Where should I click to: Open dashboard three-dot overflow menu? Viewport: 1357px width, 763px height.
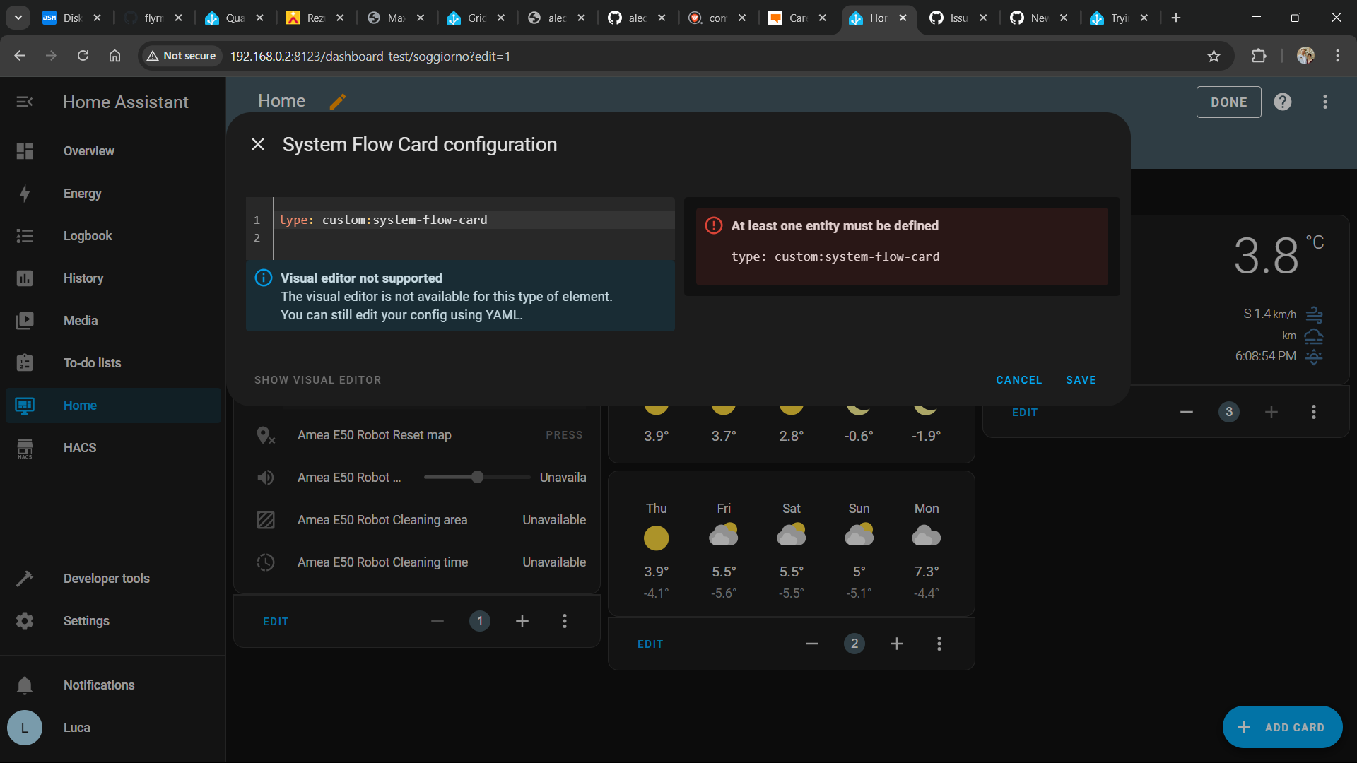click(1324, 102)
